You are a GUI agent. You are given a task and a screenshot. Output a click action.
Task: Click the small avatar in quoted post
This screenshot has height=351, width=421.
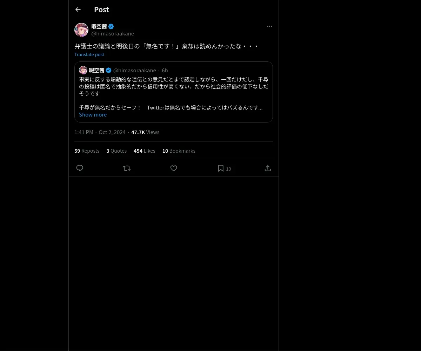pyautogui.click(x=83, y=70)
